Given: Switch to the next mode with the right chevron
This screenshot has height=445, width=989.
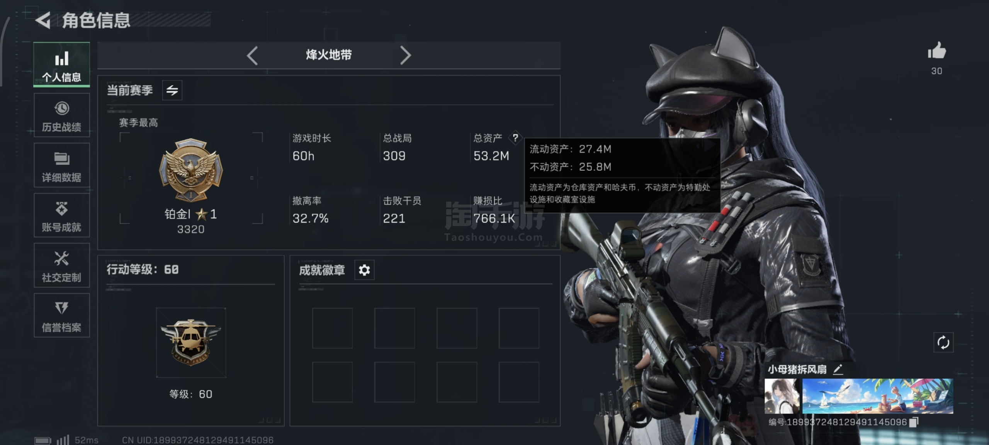Looking at the screenshot, I should [405, 55].
